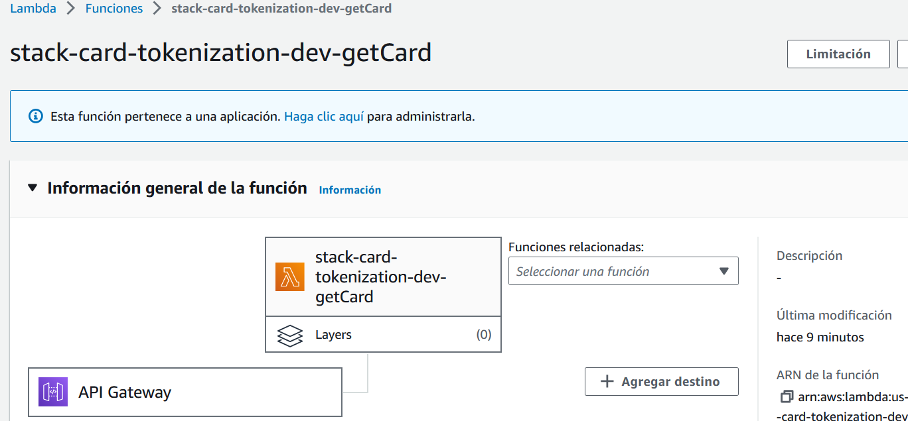Select the stack-card-tokenization-dev-getCard function node
Screen dimensions: 908x421
(383, 276)
